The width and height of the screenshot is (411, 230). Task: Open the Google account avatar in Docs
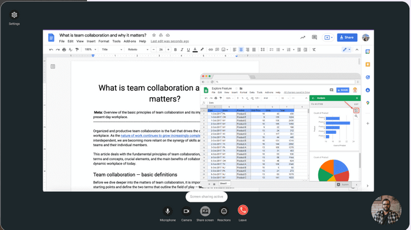pos(366,38)
